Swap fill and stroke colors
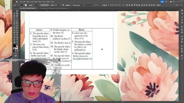 pyautogui.click(x=17, y=45)
